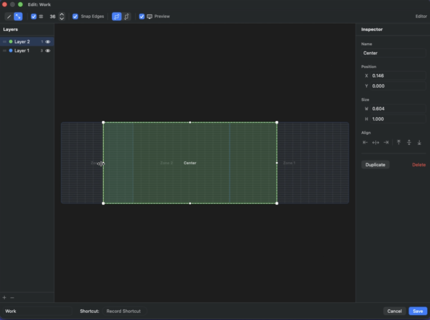Hide Layer 2 with eye icon

pyautogui.click(x=48, y=42)
